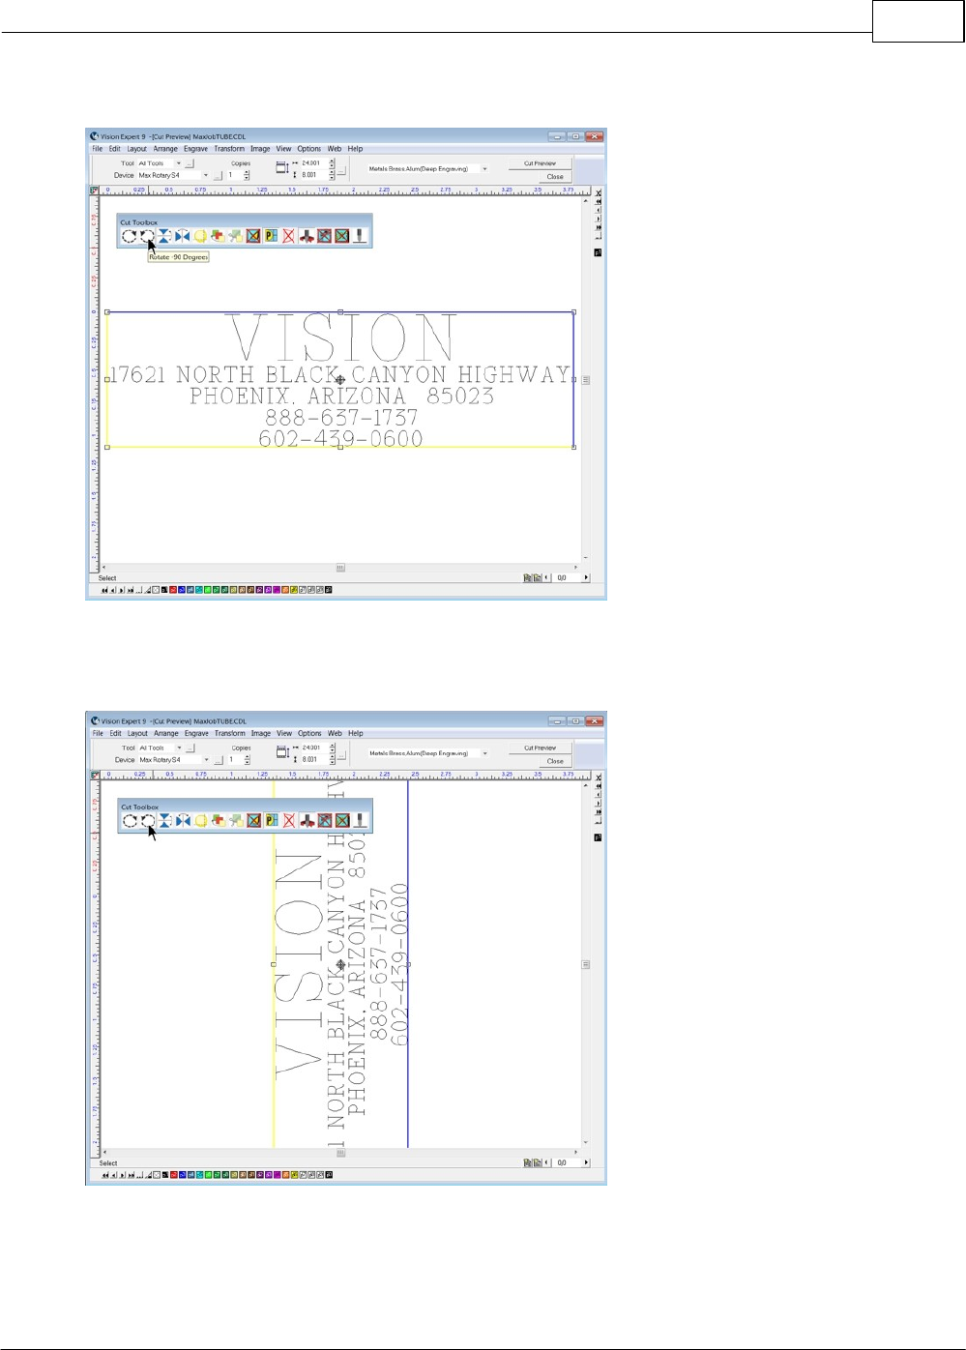Viewport: 966px width, 1350px height.
Task: Flip vertical icon in upper Cut Toolbox
Action: tap(164, 235)
